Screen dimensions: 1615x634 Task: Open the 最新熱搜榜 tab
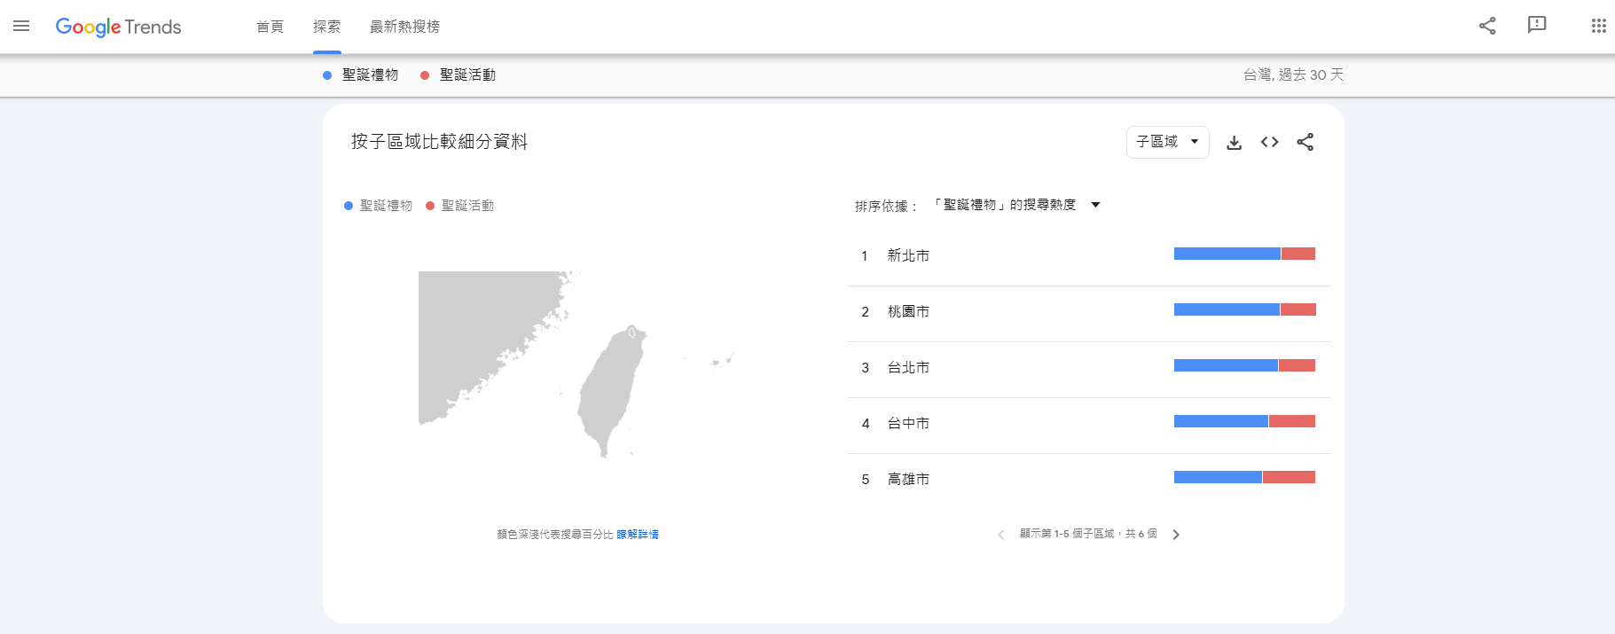tap(404, 27)
